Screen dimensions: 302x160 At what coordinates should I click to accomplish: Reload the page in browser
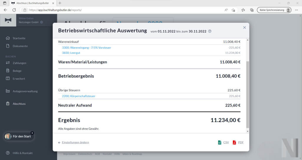tap(14, 10)
